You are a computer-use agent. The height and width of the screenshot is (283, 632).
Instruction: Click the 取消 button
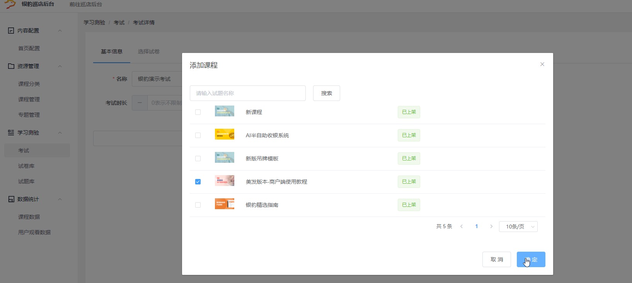pos(496,259)
